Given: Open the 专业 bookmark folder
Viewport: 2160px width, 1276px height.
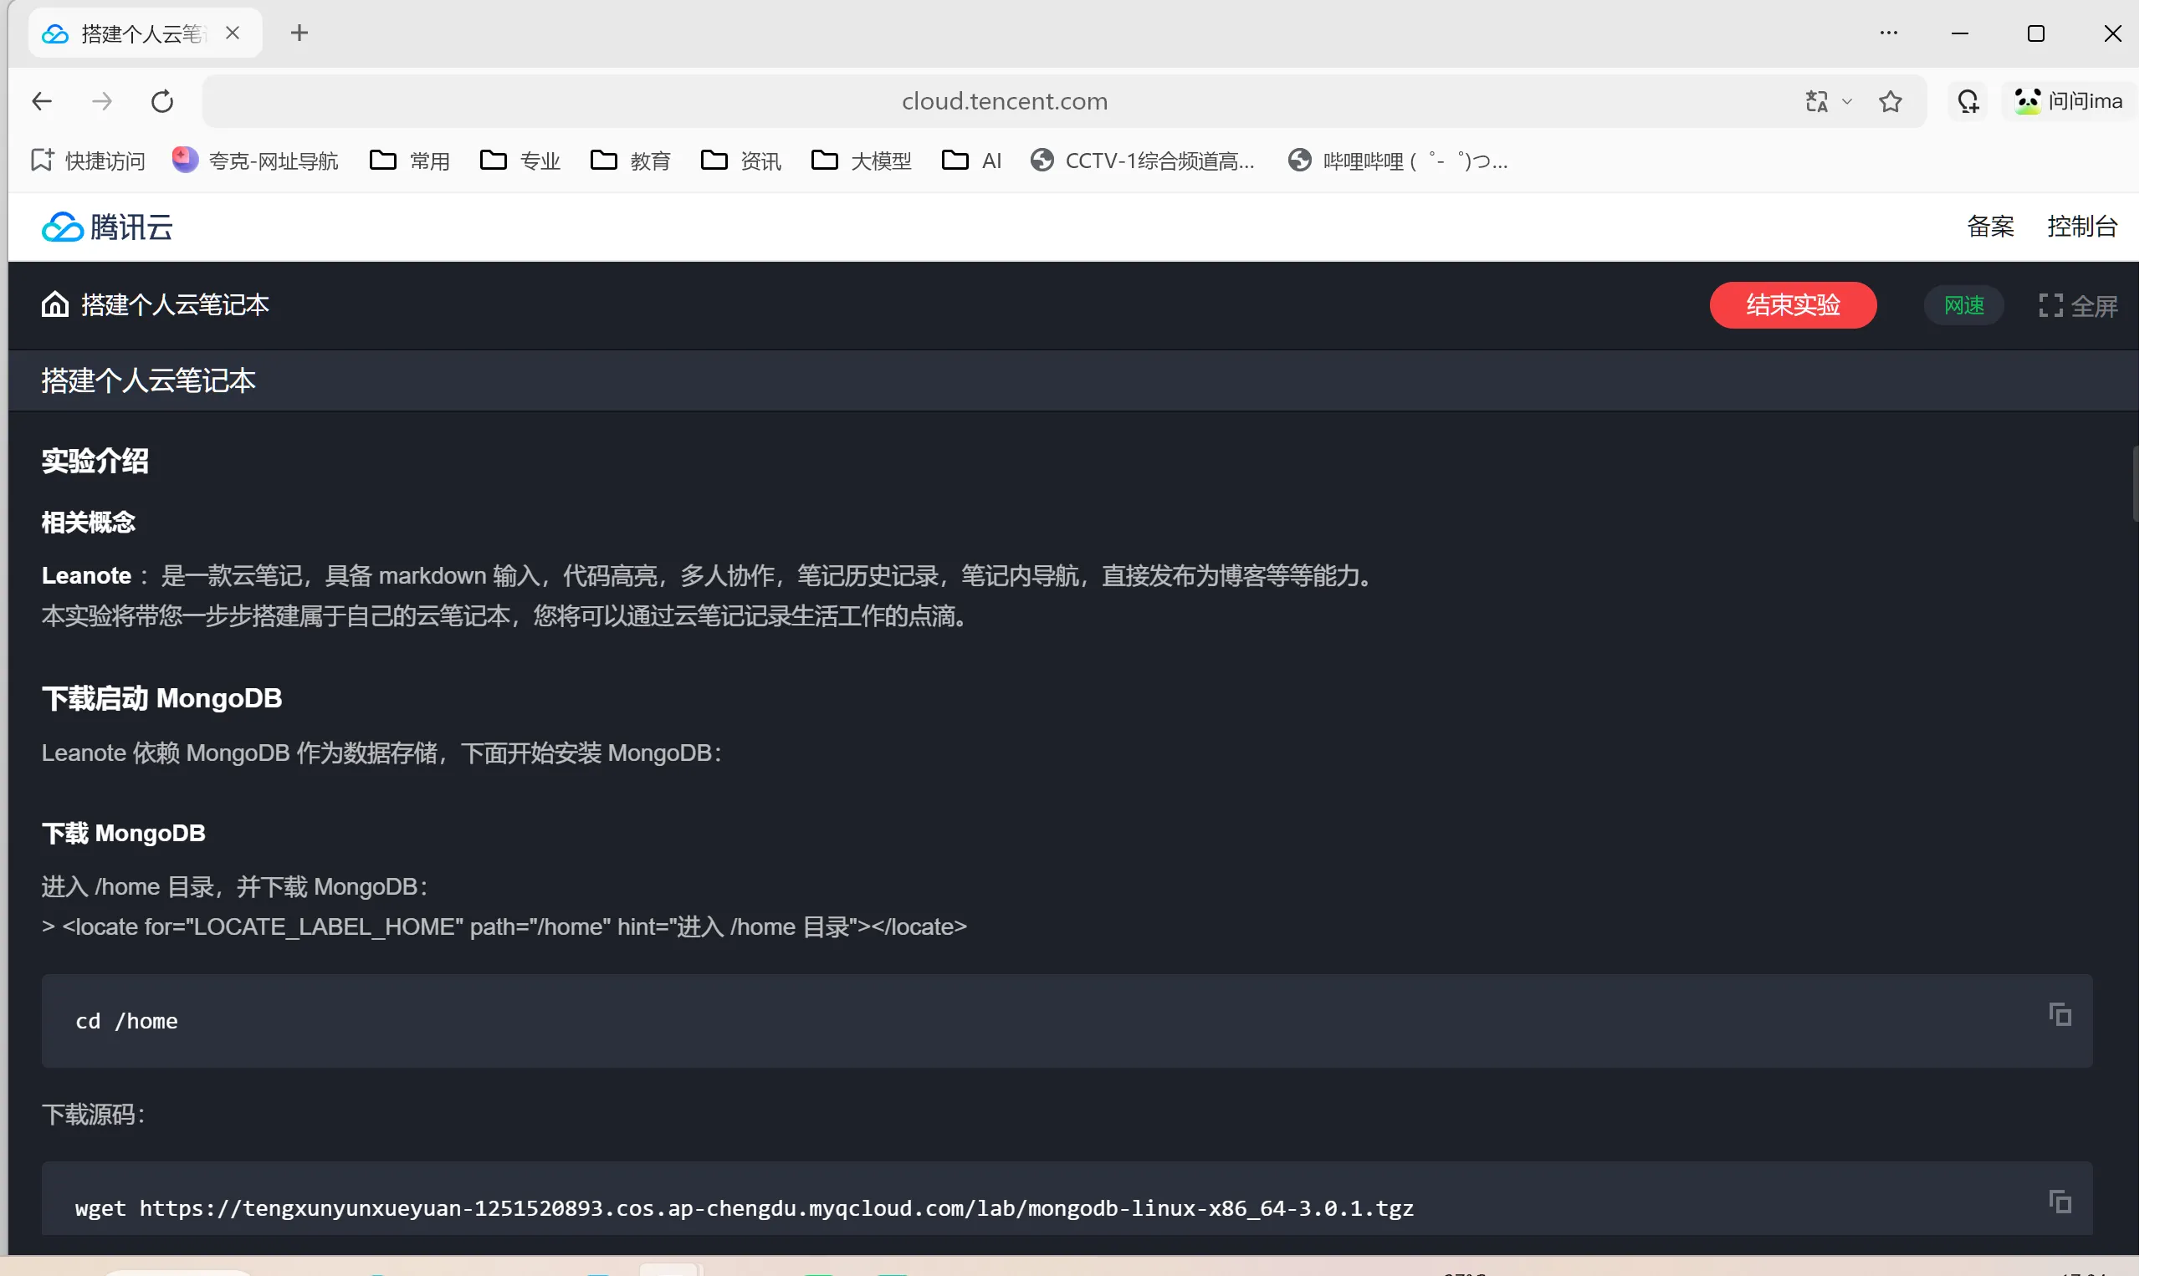Looking at the screenshot, I should pos(520,161).
